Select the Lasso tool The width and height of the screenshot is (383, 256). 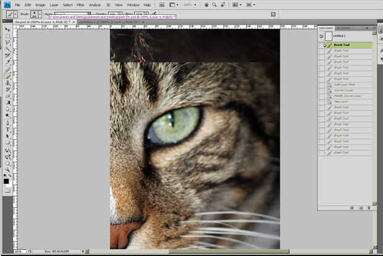pos(7,42)
